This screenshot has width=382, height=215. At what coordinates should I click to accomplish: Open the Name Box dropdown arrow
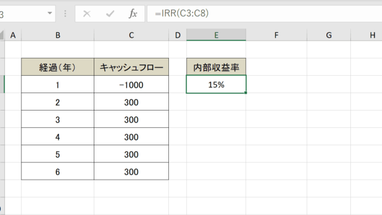[50, 13]
